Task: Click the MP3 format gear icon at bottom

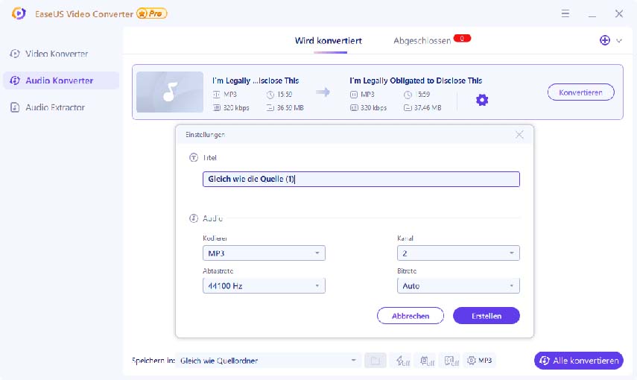Action: 479,361
